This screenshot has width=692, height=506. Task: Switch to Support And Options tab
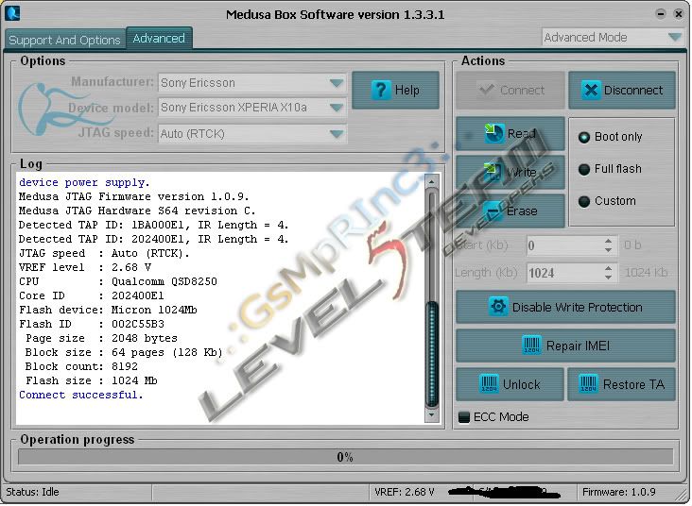pos(64,40)
